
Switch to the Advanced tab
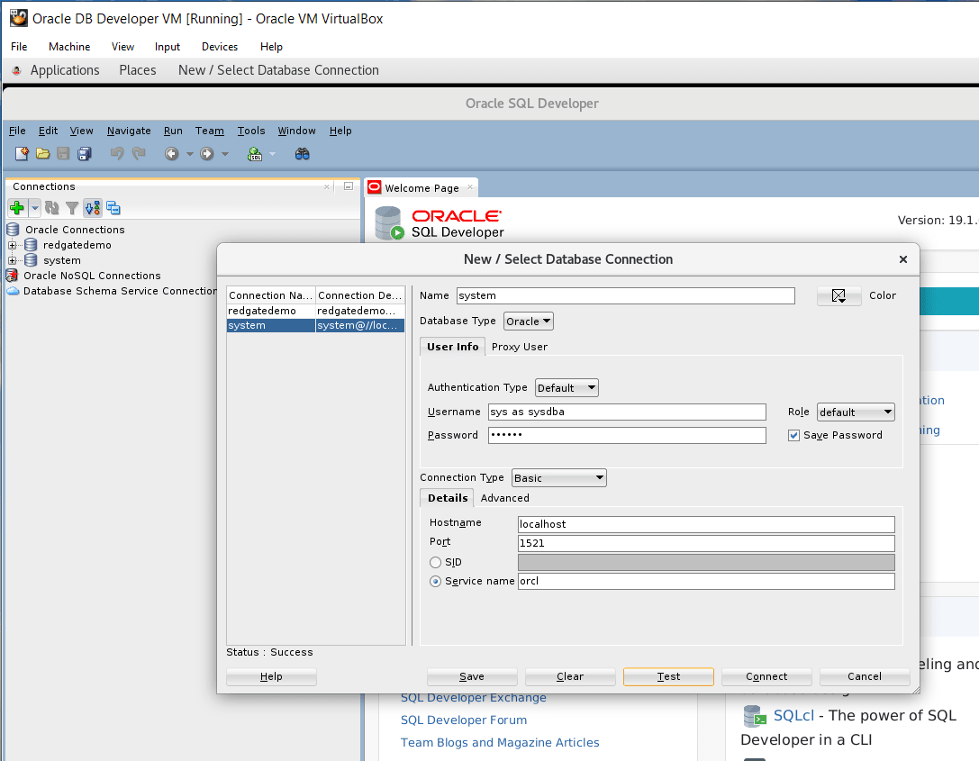(x=504, y=497)
